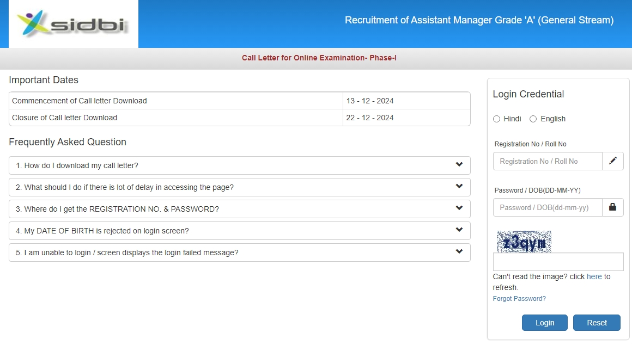Screen dimensions: 632x345
Task: Click chevron arrow on FAQ question 1
Action: click(459, 165)
